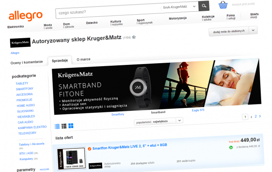This screenshot has width=272, height=172.
Task: Click the magnifier search button
Action: (x=204, y=6)
